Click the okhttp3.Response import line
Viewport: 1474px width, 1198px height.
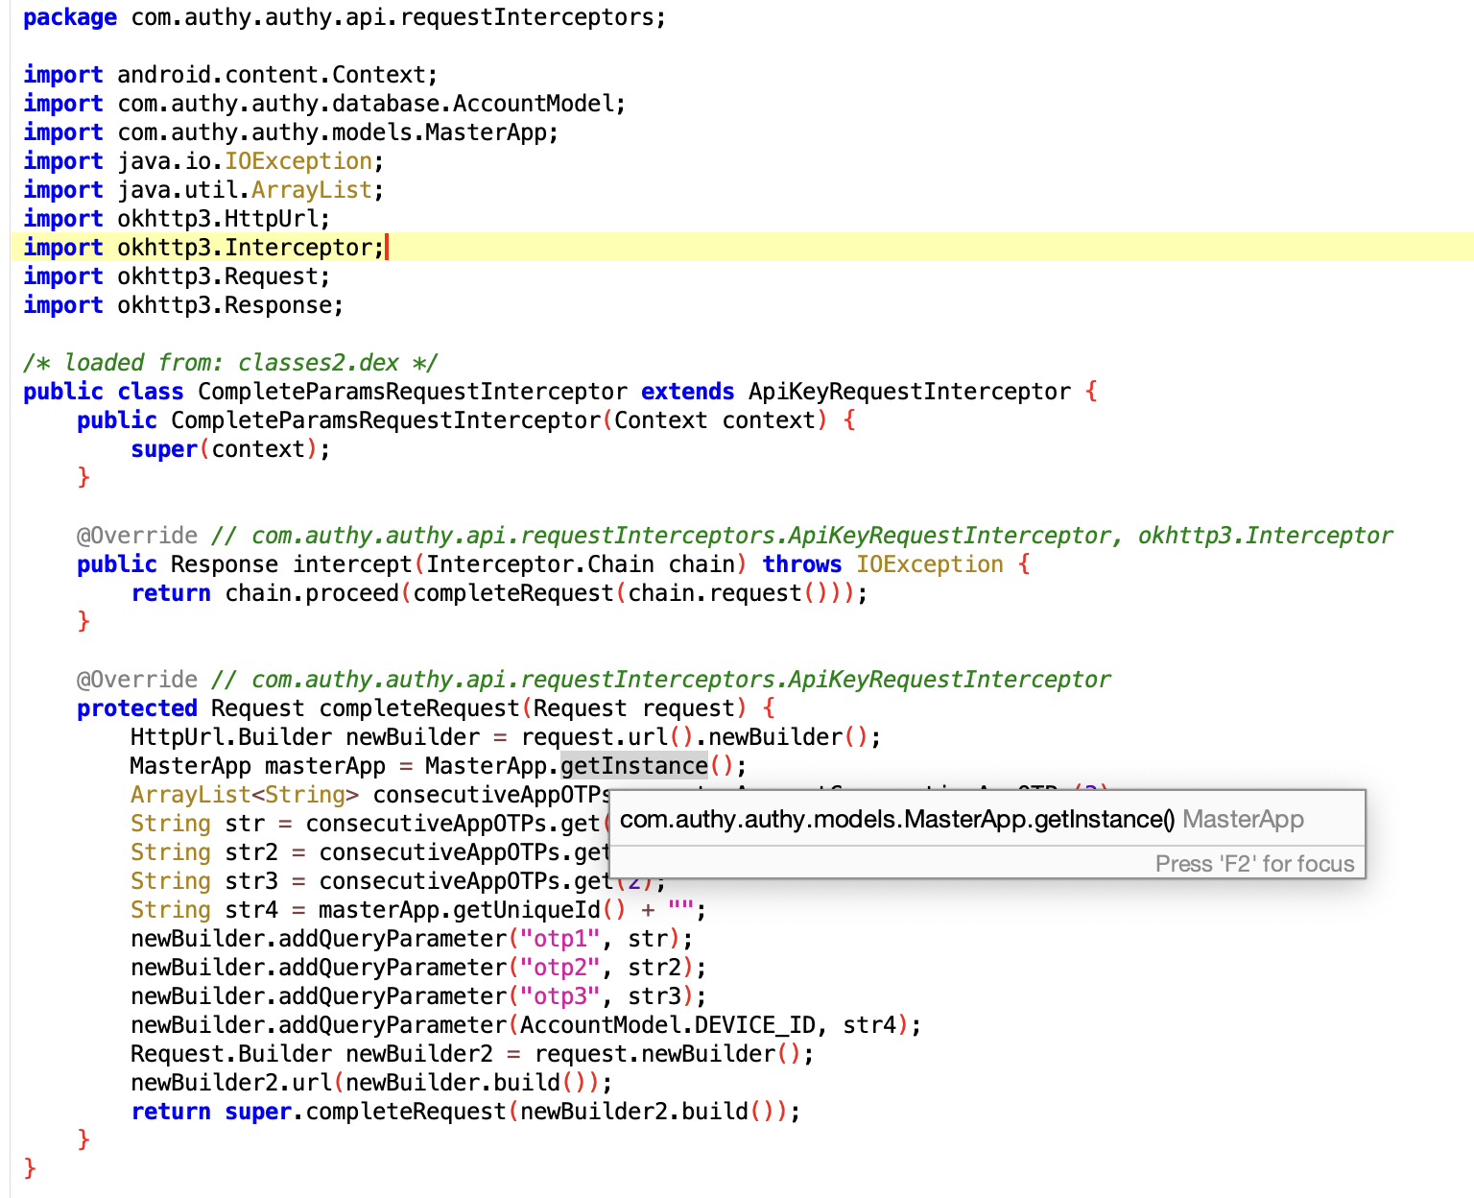183,305
